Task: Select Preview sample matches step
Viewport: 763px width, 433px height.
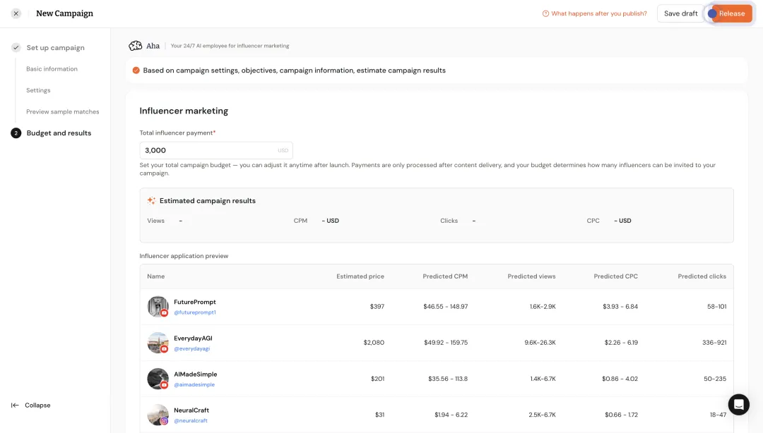Action: click(x=62, y=111)
